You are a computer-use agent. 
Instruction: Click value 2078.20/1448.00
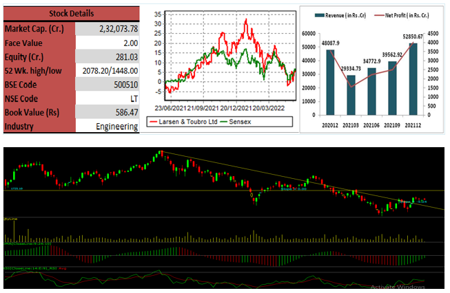110,71
